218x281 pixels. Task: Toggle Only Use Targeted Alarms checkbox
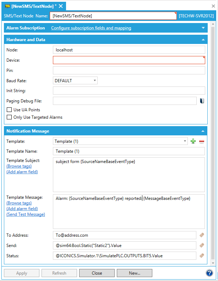[x=10, y=117]
